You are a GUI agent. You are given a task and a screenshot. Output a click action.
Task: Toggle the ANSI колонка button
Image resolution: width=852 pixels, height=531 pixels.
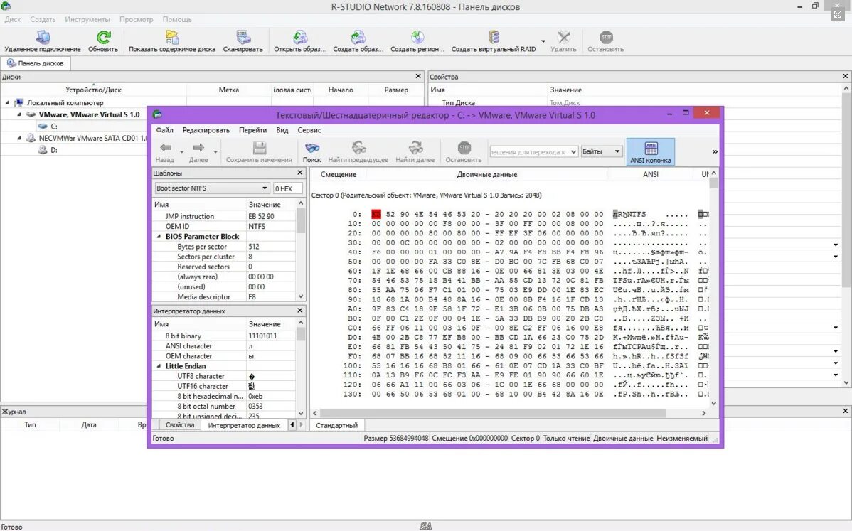pos(651,152)
